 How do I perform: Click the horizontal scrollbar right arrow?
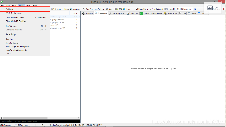pyautogui.click(x=79, y=118)
